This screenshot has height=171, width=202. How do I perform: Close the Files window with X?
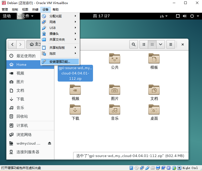[x=182, y=44]
